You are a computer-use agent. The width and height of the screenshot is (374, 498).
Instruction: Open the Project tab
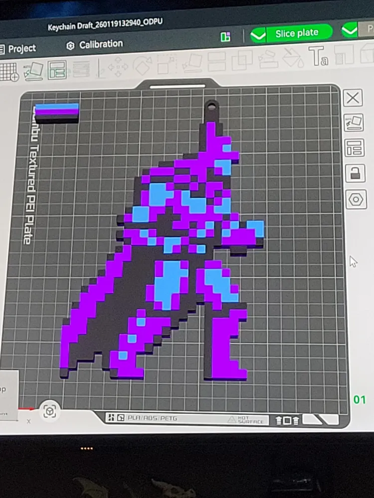(18, 49)
